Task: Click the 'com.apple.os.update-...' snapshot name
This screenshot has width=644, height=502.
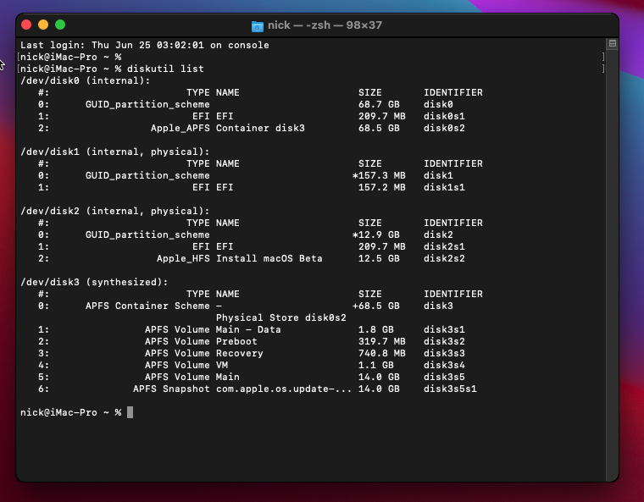Action: point(284,389)
